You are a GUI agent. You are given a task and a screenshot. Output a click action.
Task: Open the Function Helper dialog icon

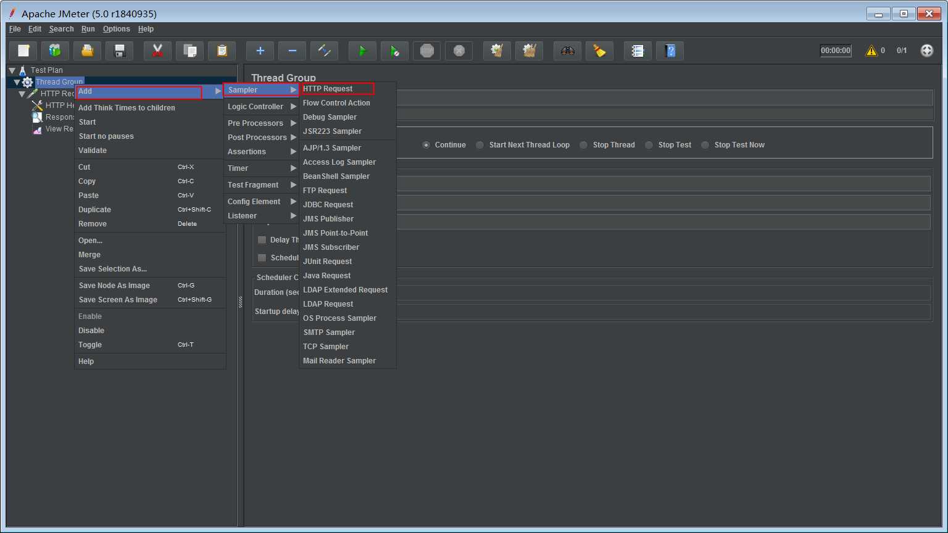(638, 51)
